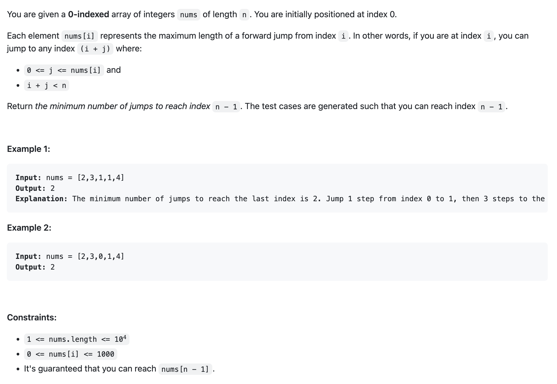
Task: Click Example 1 input '[2,3,1,1,4]'
Action: (x=101, y=177)
